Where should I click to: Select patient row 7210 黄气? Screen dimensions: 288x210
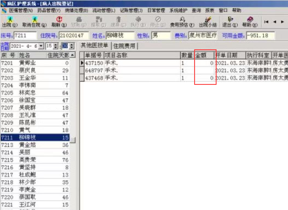[x=35, y=130]
